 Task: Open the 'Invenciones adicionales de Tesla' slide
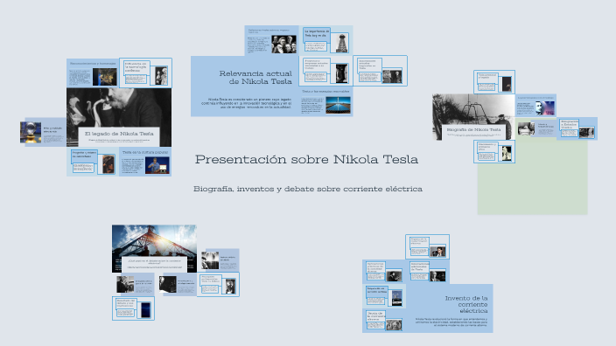coord(427,272)
